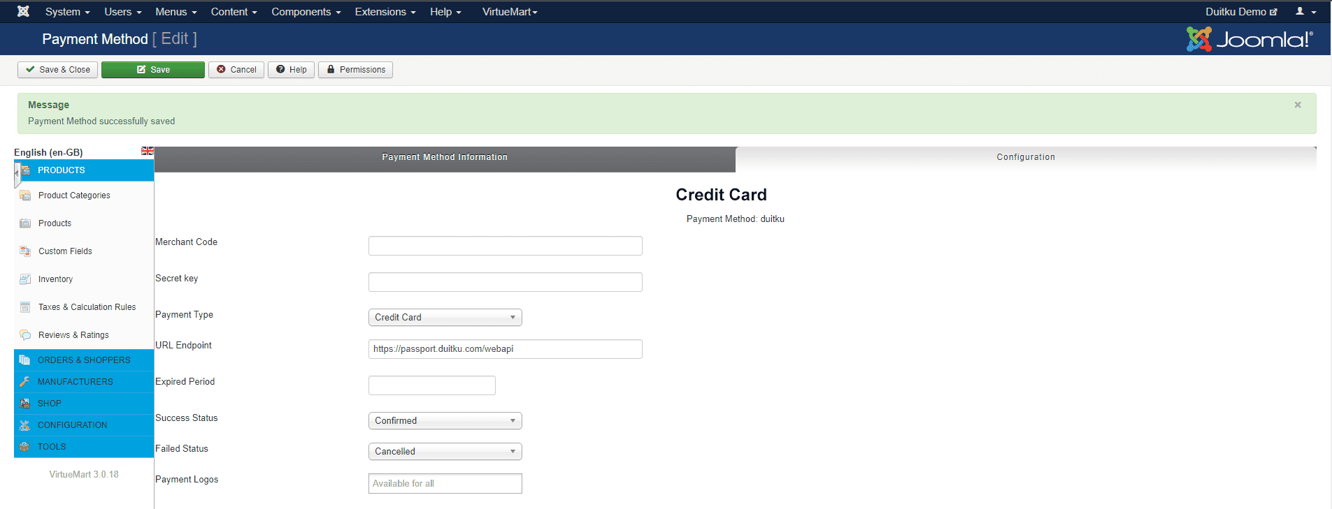The height and width of the screenshot is (509, 1332).
Task: Open the Content menu
Action: tap(234, 12)
